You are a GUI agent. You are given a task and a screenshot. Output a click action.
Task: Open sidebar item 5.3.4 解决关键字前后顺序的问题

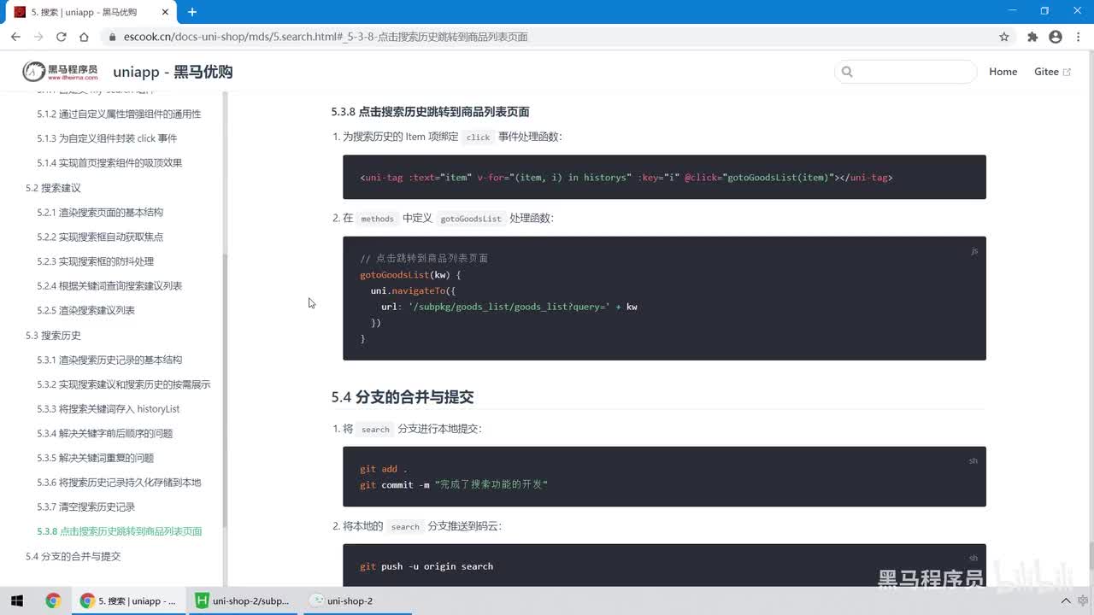click(105, 433)
